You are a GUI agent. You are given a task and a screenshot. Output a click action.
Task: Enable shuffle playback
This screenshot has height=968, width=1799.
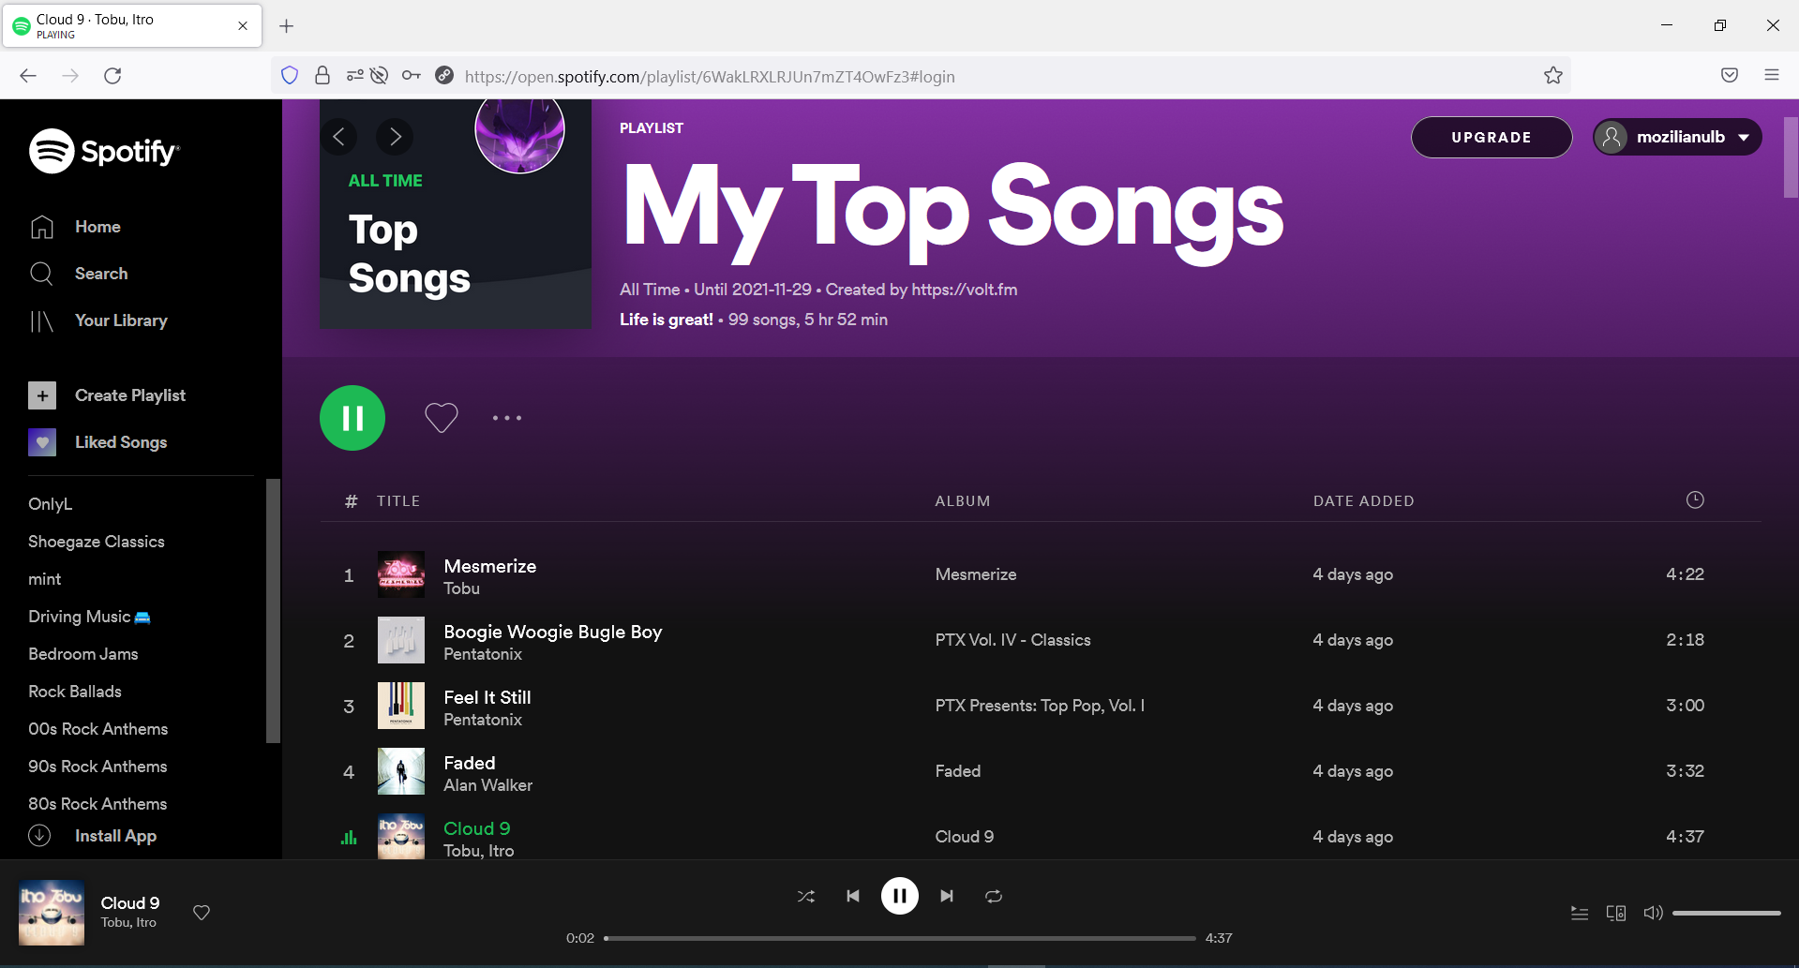coord(805,896)
